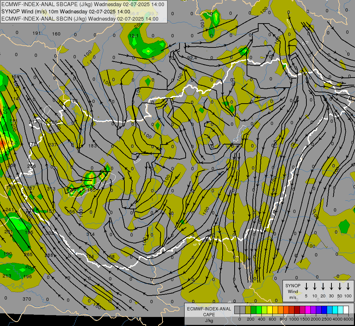This screenshot has height=326, width=355.
Task: Click the 'J/kg' legend unit label
Action: tap(209, 321)
